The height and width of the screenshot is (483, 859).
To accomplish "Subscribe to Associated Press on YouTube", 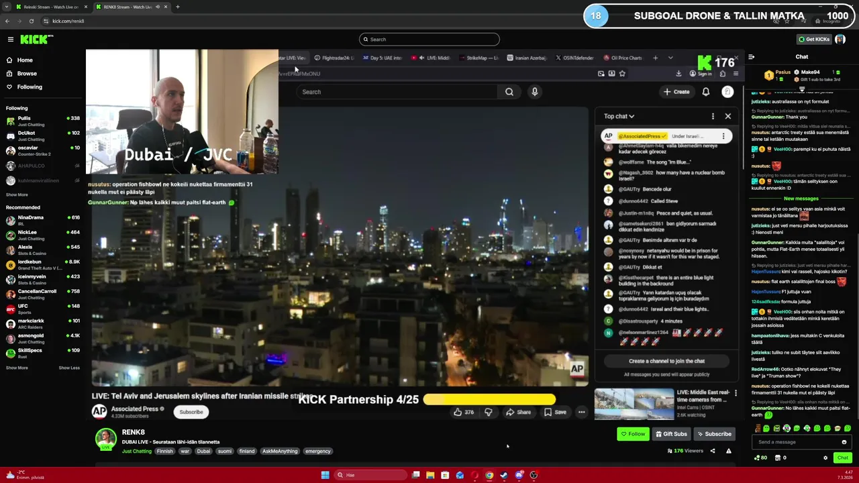I will [x=191, y=412].
